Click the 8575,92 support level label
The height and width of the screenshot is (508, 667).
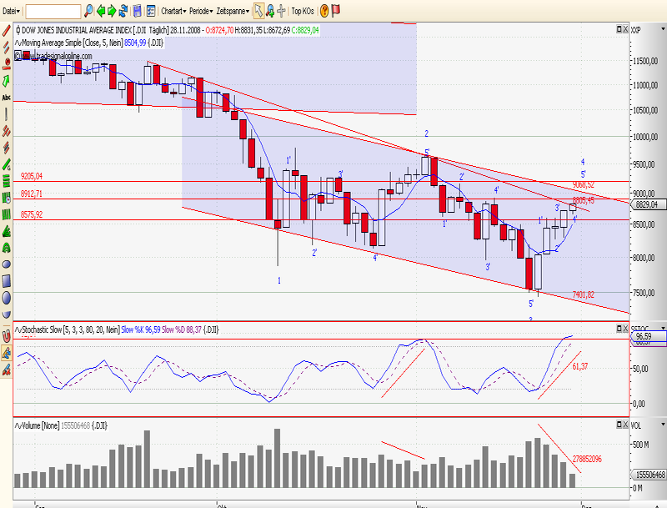pyautogui.click(x=32, y=214)
